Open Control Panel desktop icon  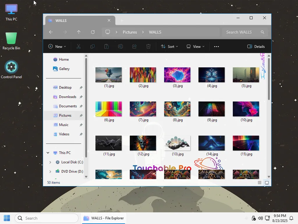11,69
